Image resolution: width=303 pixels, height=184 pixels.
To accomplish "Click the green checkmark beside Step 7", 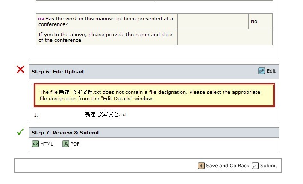I will [x=20, y=132].
